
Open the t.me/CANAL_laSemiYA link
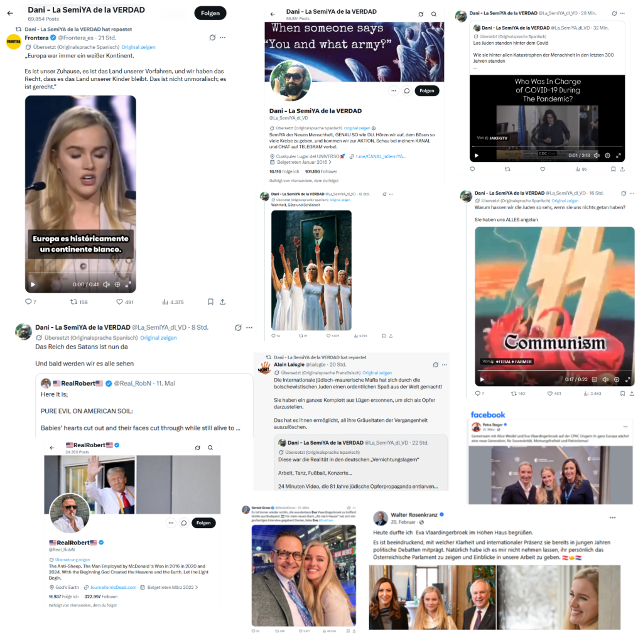tap(381, 156)
